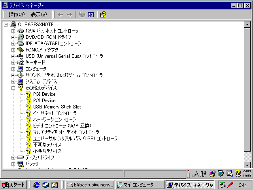Viewport: 253px width, 190px height.
Task: Click the USB controller category icon
Action: [x=21, y=56]
